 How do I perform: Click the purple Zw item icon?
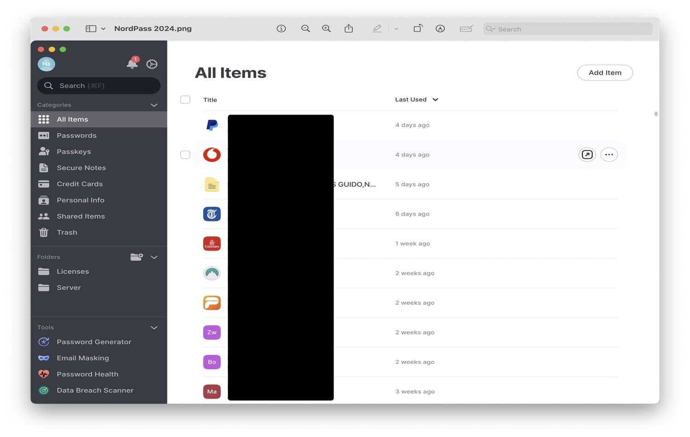[x=212, y=332]
